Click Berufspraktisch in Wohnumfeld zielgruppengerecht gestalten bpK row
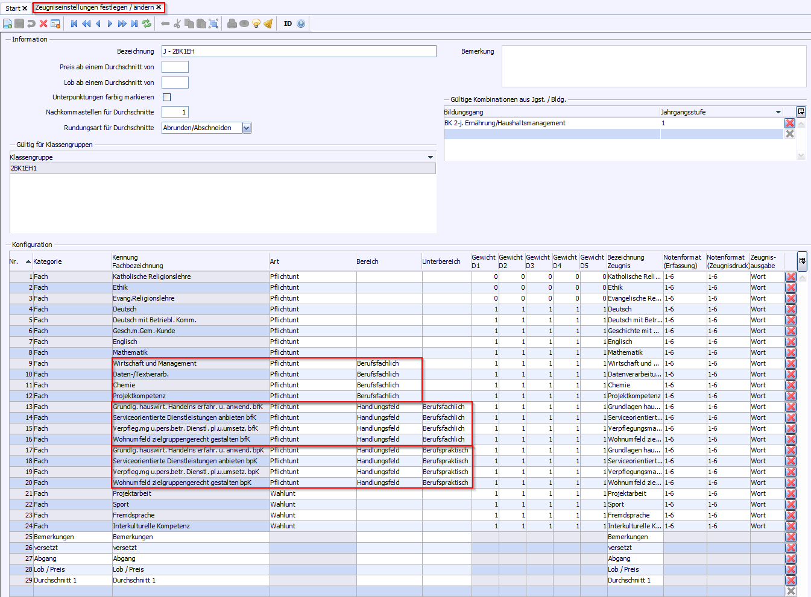Image resolution: width=811 pixels, height=597 pixels. [x=446, y=483]
